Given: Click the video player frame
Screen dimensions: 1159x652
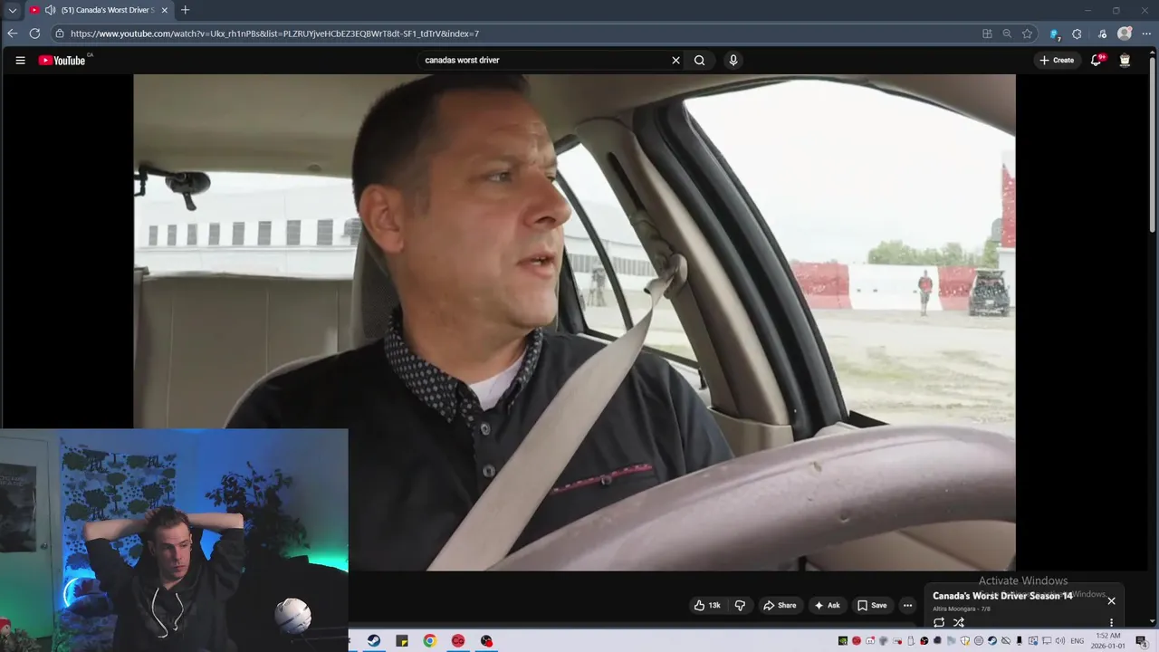Looking at the screenshot, I should [x=574, y=322].
